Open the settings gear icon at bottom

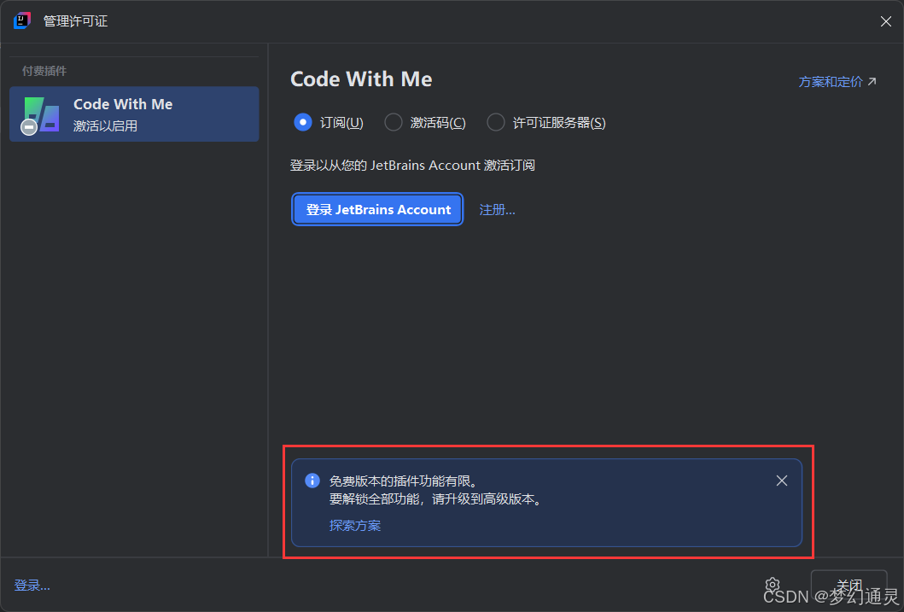772,586
